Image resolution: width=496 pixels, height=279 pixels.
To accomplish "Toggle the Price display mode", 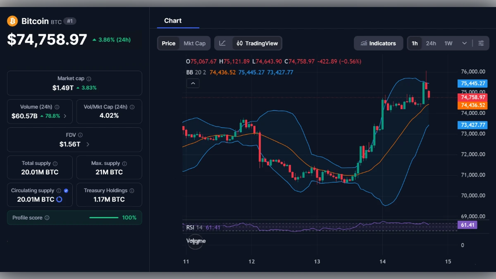I will coord(168,43).
